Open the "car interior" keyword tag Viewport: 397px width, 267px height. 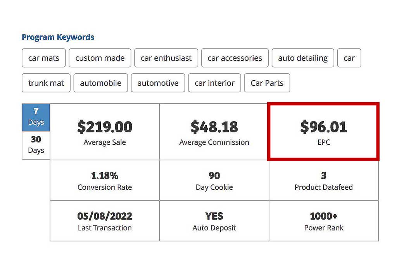tap(214, 83)
